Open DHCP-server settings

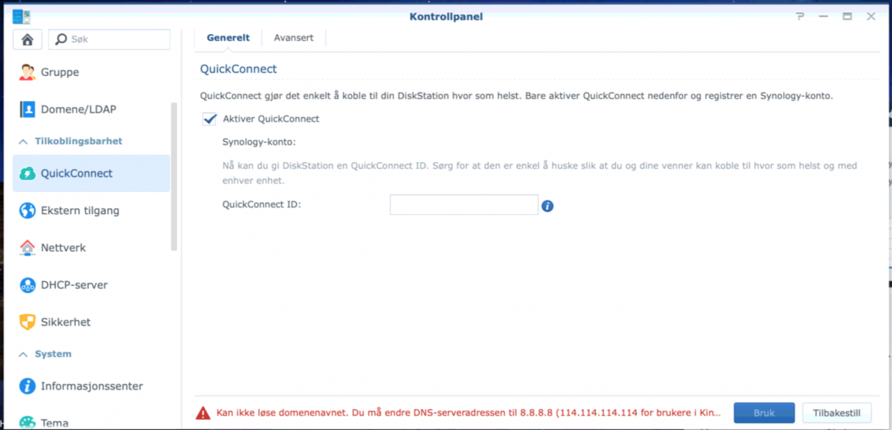coord(91,285)
